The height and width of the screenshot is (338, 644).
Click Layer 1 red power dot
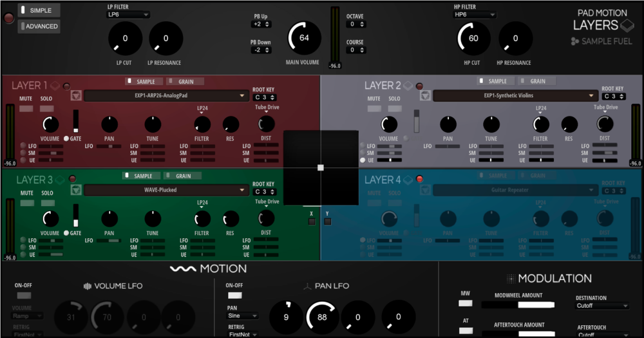click(66, 86)
